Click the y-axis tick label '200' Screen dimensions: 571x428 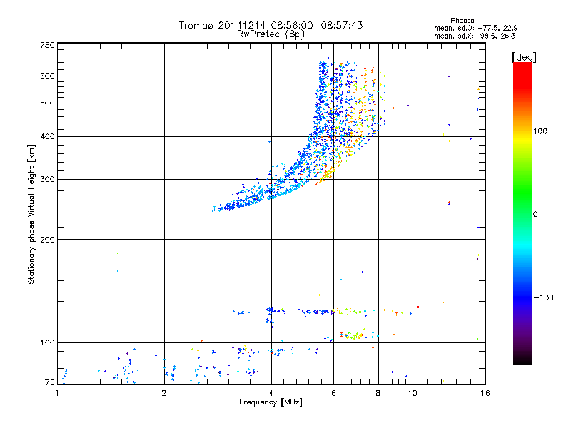[x=47, y=240]
